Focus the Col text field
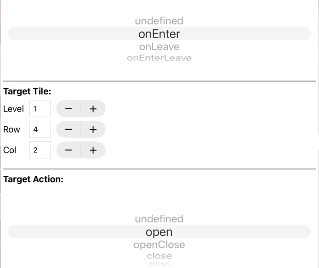This screenshot has width=319, height=268. pyautogui.click(x=40, y=150)
